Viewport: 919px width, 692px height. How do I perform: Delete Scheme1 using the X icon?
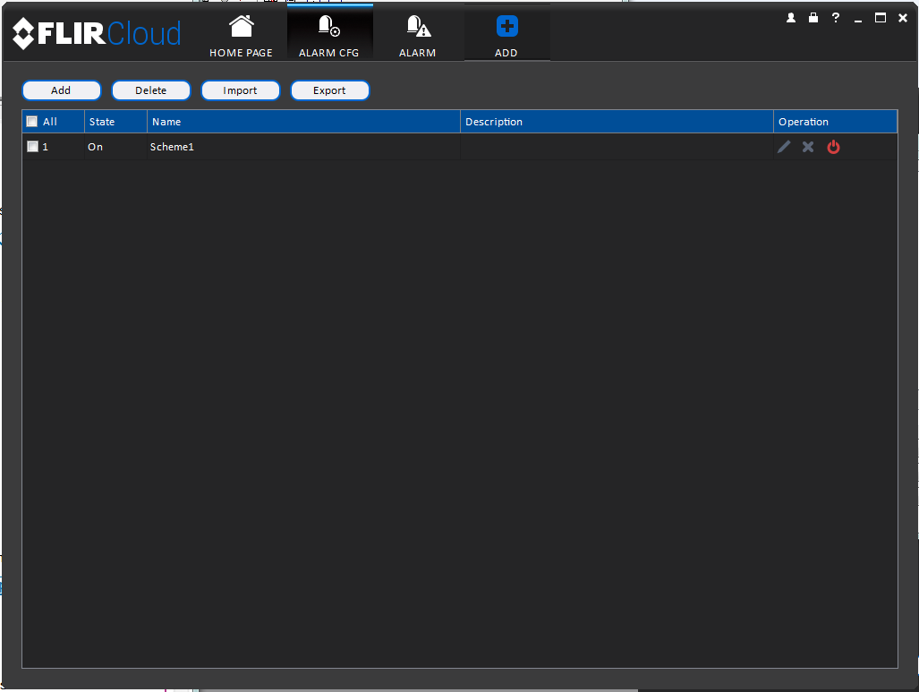click(808, 147)
